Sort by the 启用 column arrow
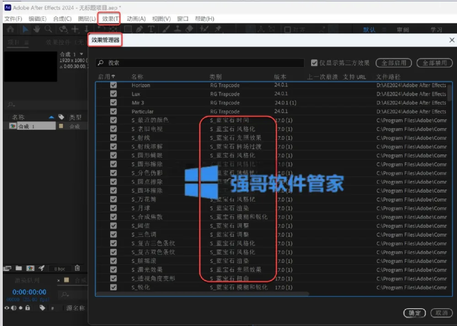Screen dimensions: 457x326 (x=113, y=77)
